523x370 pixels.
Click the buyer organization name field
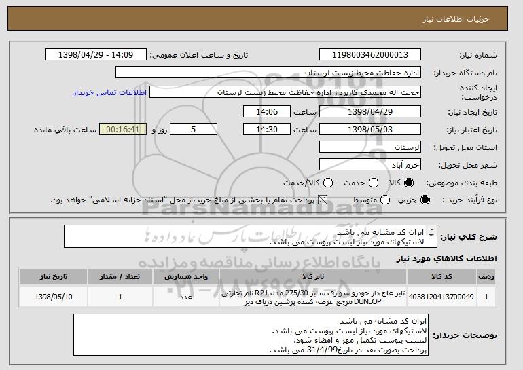point(268,73)
